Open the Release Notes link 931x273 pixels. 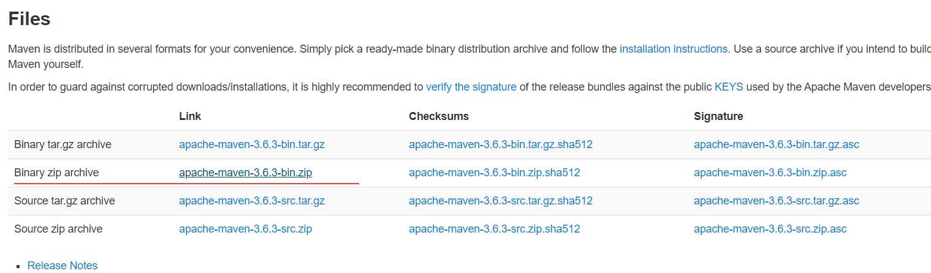click(63, 266)
